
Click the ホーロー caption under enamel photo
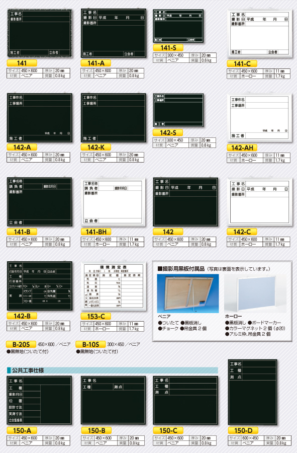234,317
